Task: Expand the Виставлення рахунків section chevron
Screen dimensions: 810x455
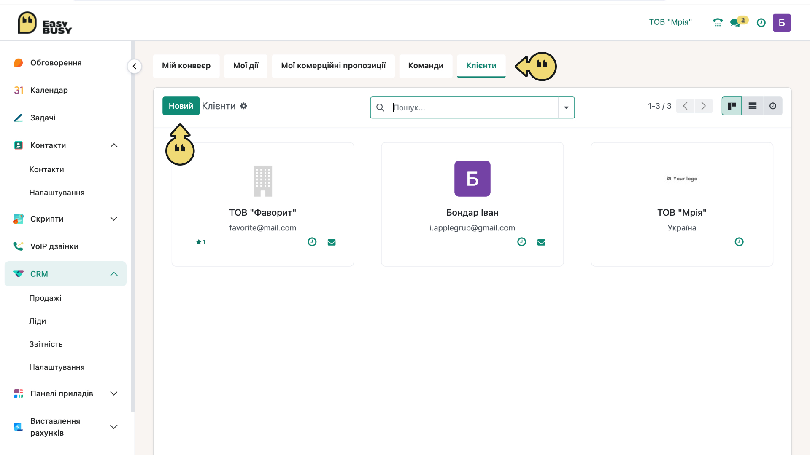Action: (x=114, y=427)
